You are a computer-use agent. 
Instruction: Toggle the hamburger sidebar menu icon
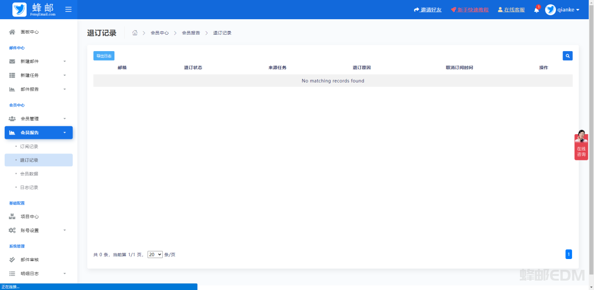(68, 9)
